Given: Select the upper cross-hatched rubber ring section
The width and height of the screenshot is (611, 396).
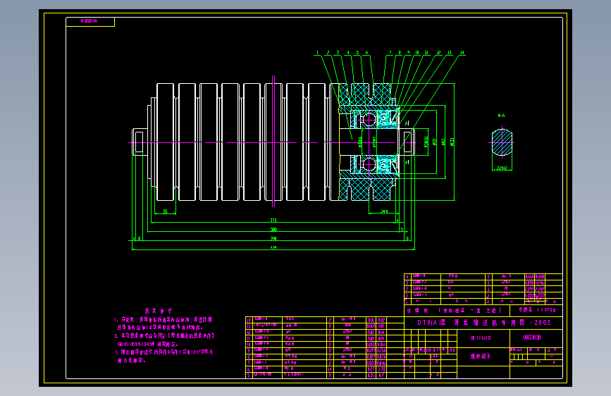Looking at the screenshot, I should click(365, 94).
